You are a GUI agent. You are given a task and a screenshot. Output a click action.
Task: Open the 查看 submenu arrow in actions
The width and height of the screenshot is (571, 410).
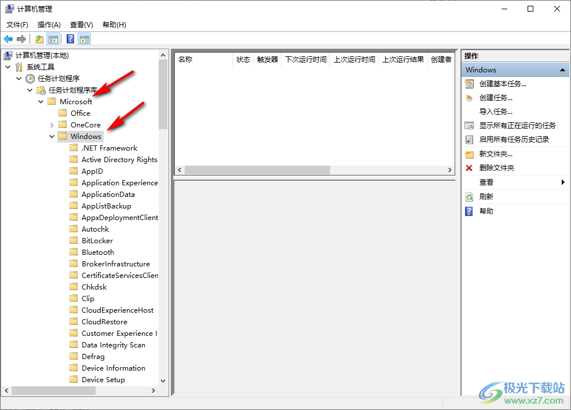pyautogui.click(x=563, y=182)
